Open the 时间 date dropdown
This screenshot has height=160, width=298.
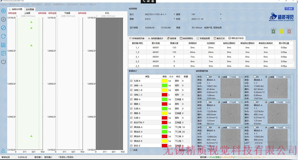(221, 19)
